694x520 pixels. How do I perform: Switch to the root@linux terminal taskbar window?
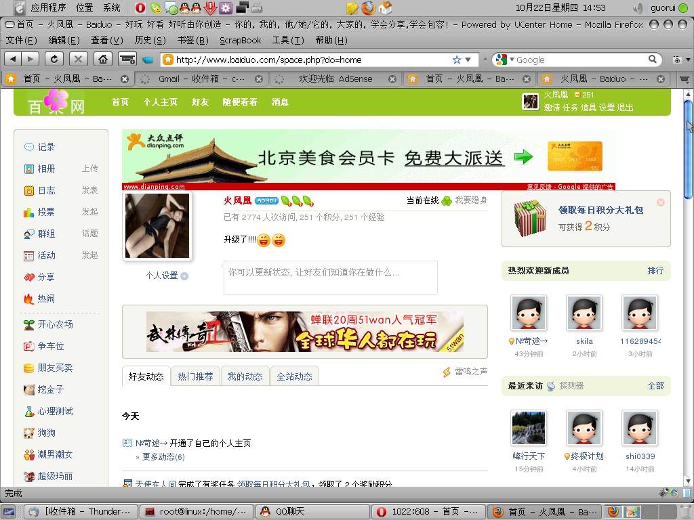(197, 512)
